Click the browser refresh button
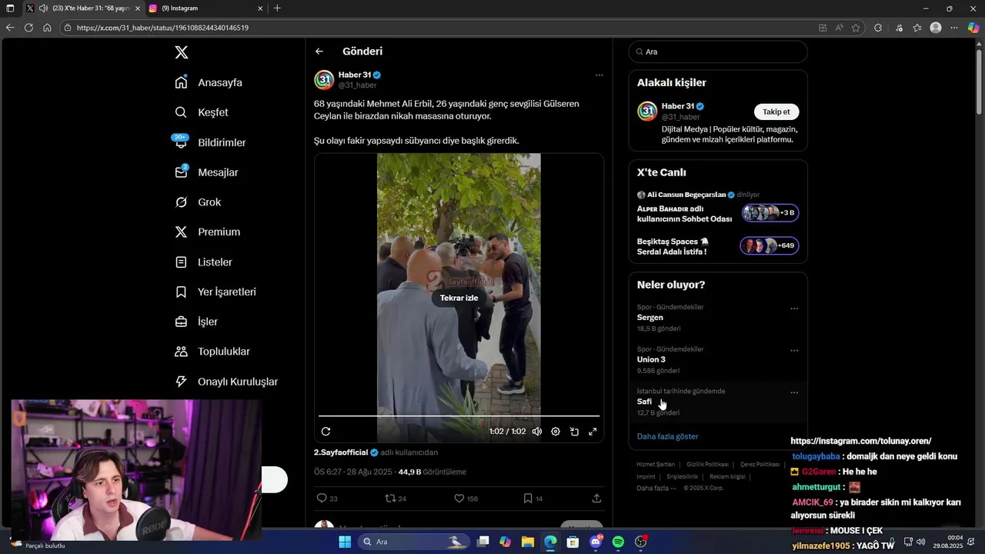Screen dimensions: 985x554 click(x=28, y=28)
